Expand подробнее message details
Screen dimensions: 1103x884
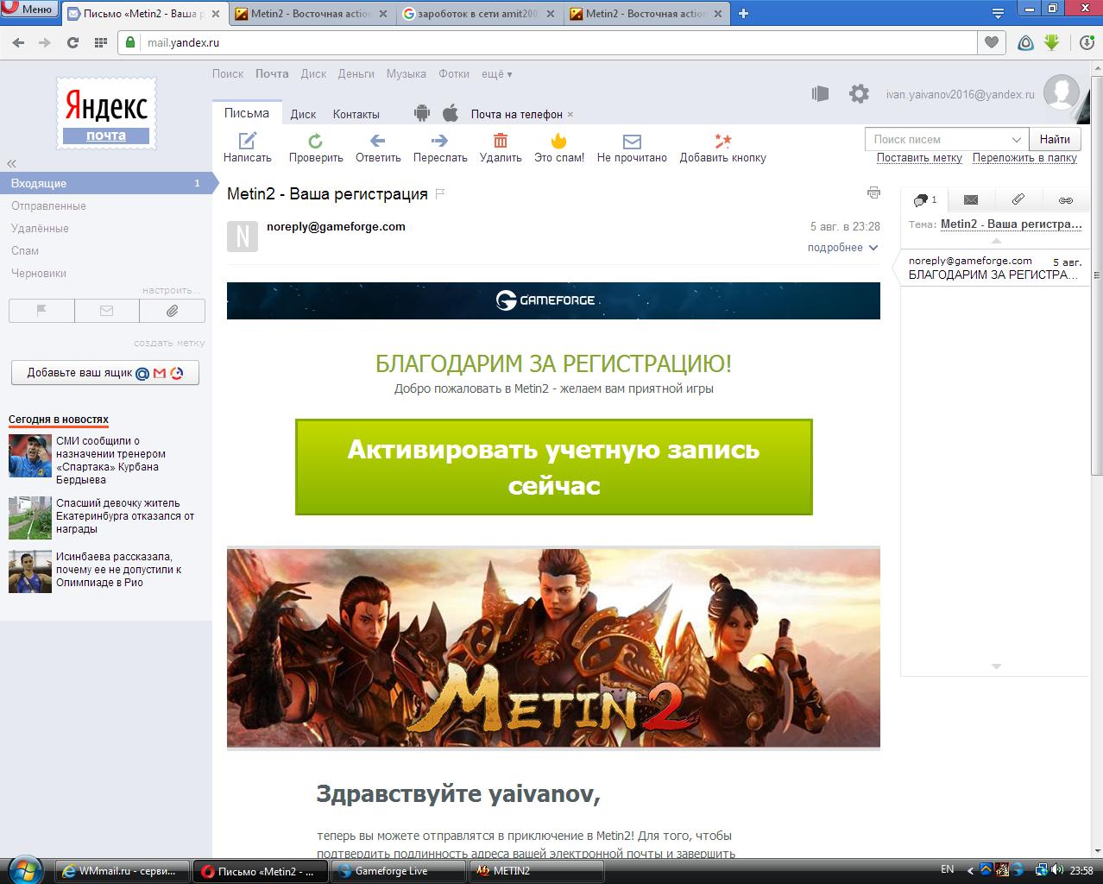click(x=843, y=248)
